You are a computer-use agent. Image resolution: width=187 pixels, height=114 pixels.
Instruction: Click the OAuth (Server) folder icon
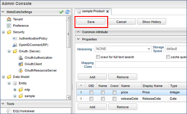coord(15,51)
